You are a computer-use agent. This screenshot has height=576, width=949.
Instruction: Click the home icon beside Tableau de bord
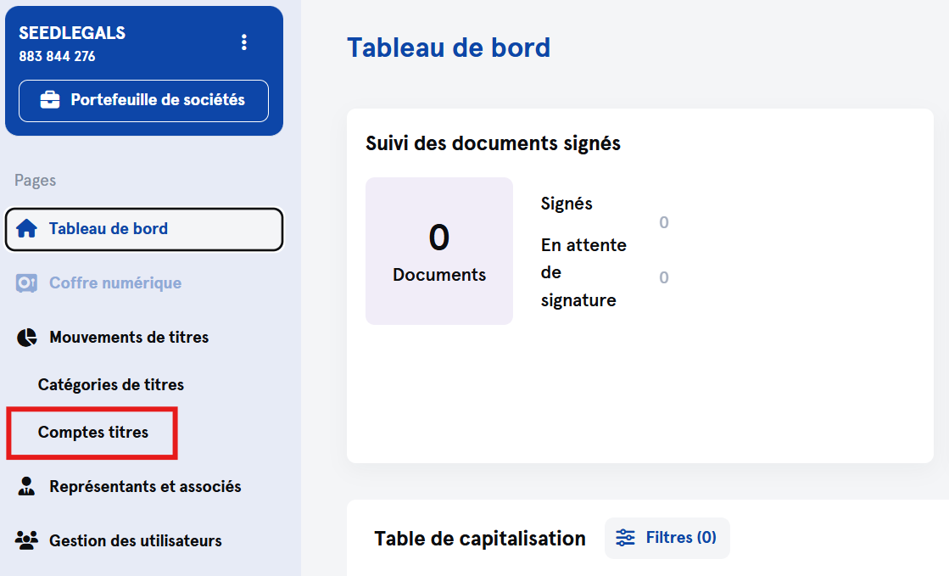tap(27, 229)
